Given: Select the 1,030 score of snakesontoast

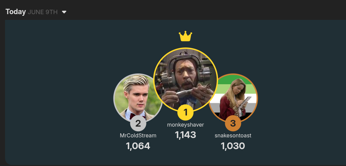Looking at the screenshot, I should [x=233, y=146].
